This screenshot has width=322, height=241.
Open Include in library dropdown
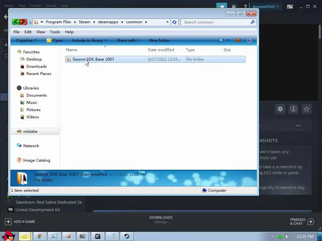pyautogui.click(x=90, y=40)
